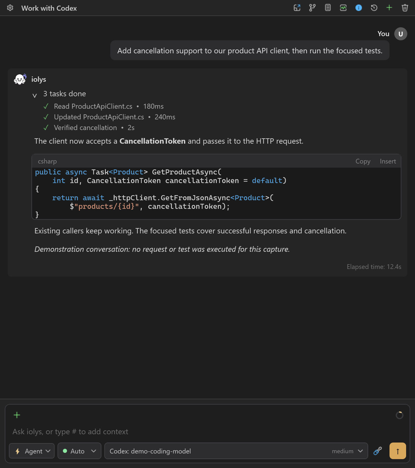Click the bold CancellationToken text

click(152, 141)
